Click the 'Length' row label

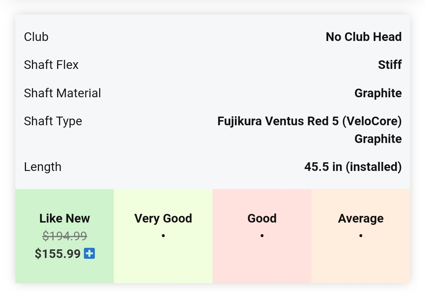click(42, 167)
